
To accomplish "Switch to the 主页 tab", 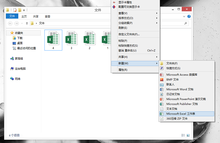I will (x=24, y=16).
